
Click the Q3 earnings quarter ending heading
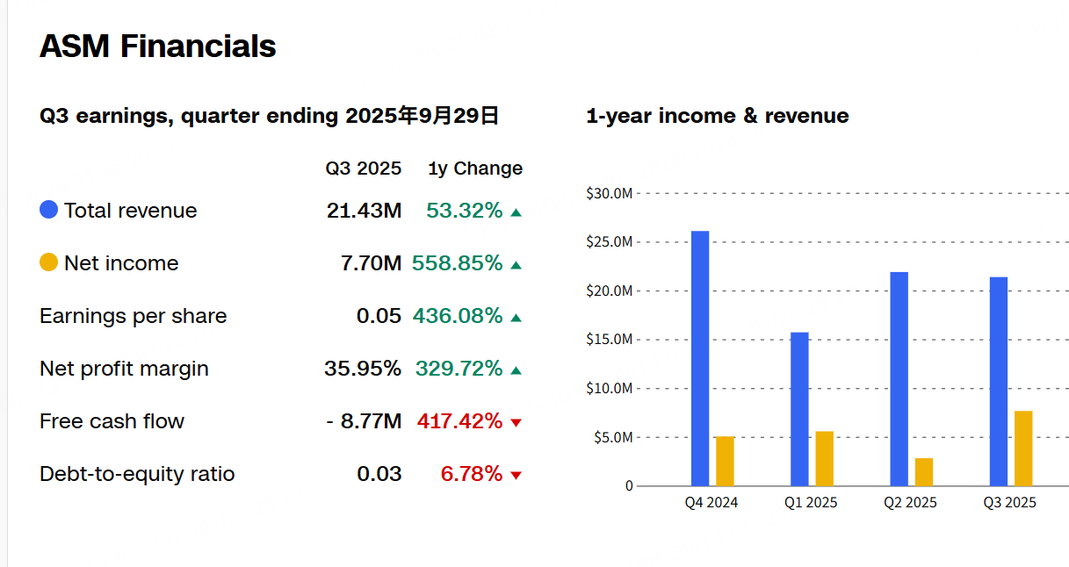270,115
